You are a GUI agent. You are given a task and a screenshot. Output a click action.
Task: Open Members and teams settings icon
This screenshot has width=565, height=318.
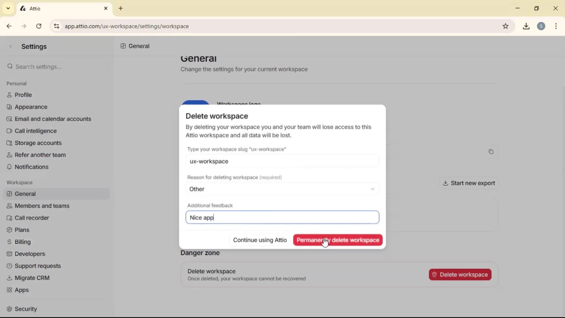(9, 206)
